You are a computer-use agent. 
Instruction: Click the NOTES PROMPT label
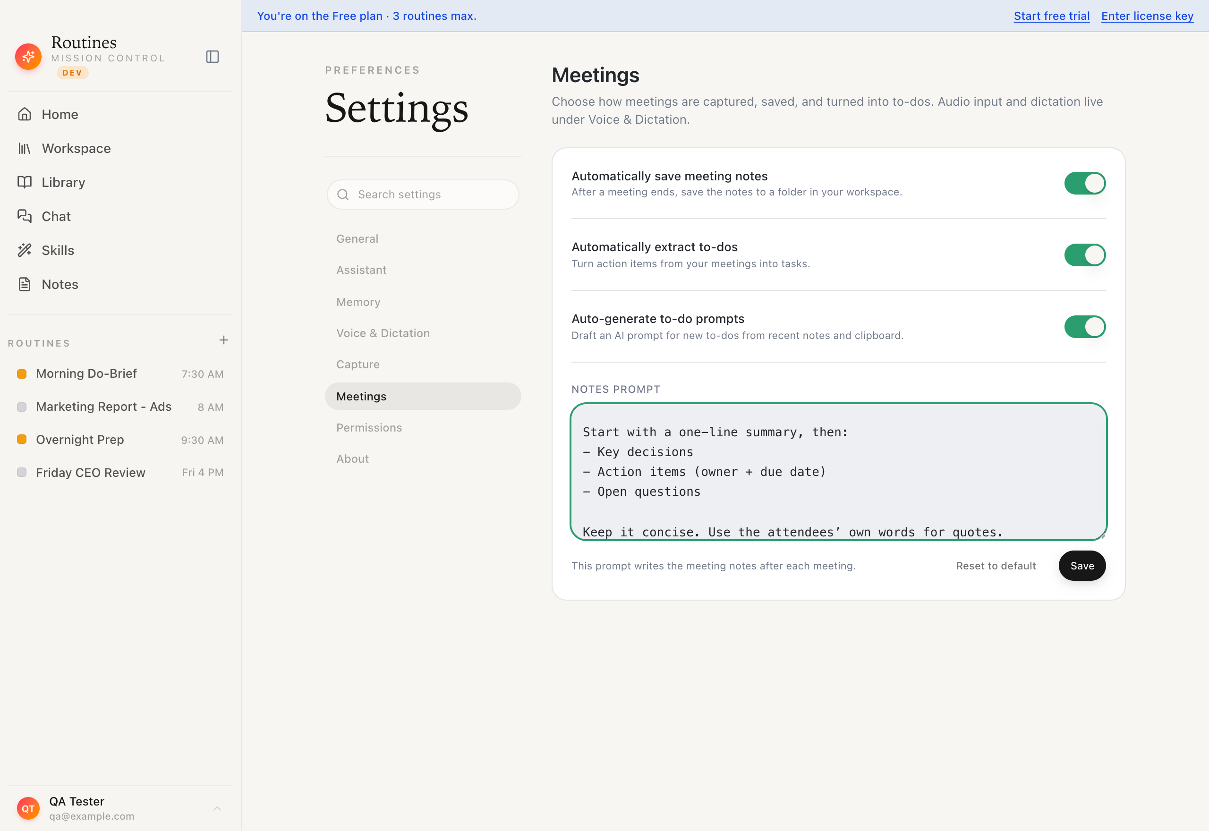(x=616, y=390)
